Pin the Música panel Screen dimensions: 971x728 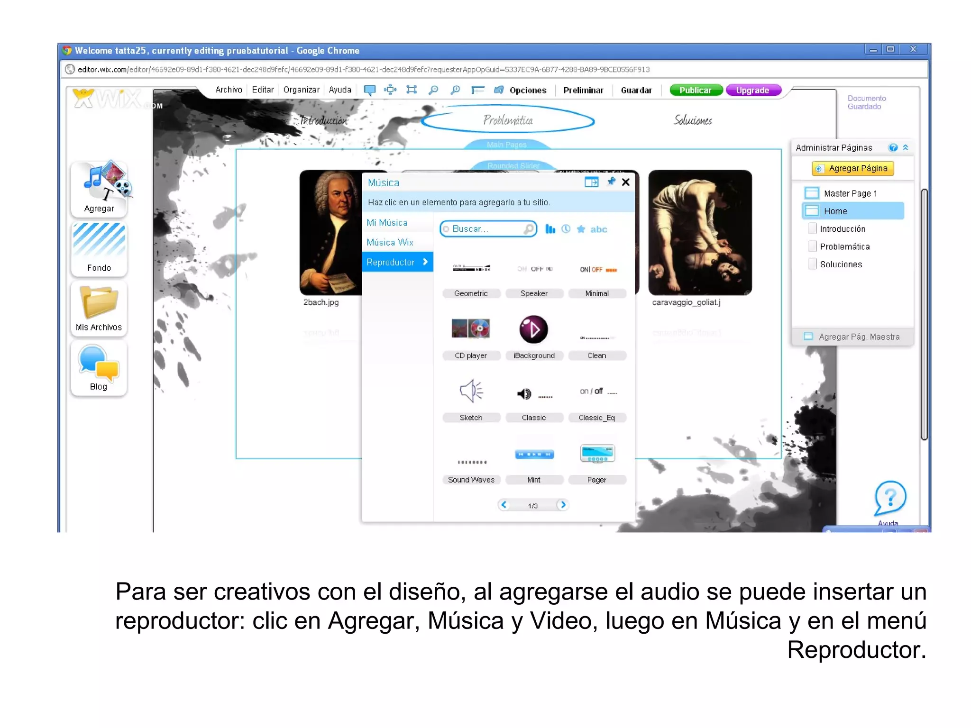(x=611, y=182)
